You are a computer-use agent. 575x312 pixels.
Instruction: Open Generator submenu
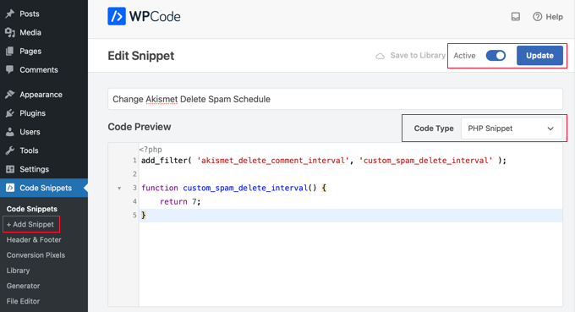pos(23,286)
